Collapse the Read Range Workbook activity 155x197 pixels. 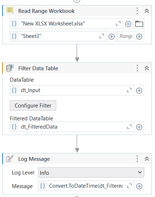pos(147,11)
